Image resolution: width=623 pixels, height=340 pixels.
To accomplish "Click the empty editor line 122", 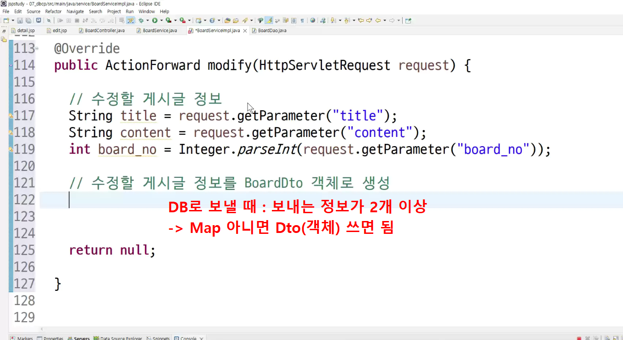I will pos(331,200).
